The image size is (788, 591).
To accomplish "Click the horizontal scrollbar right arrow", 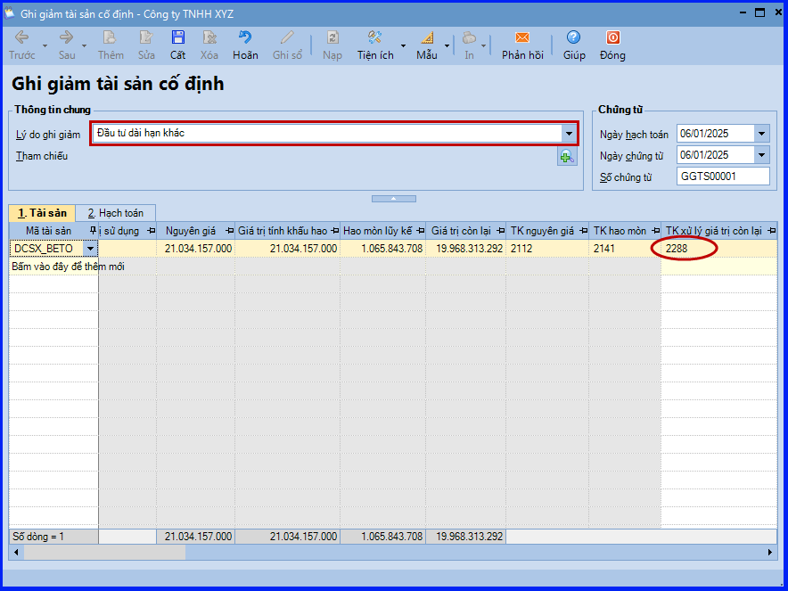I will coord(771,553).
